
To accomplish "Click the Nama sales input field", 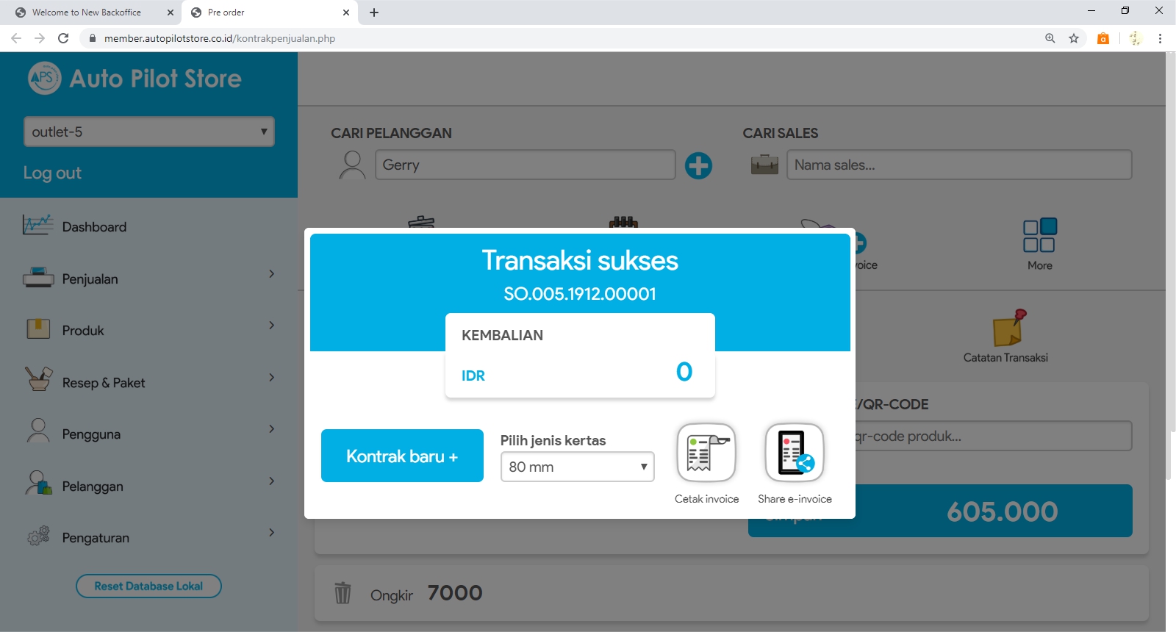I will coord(958,165).
